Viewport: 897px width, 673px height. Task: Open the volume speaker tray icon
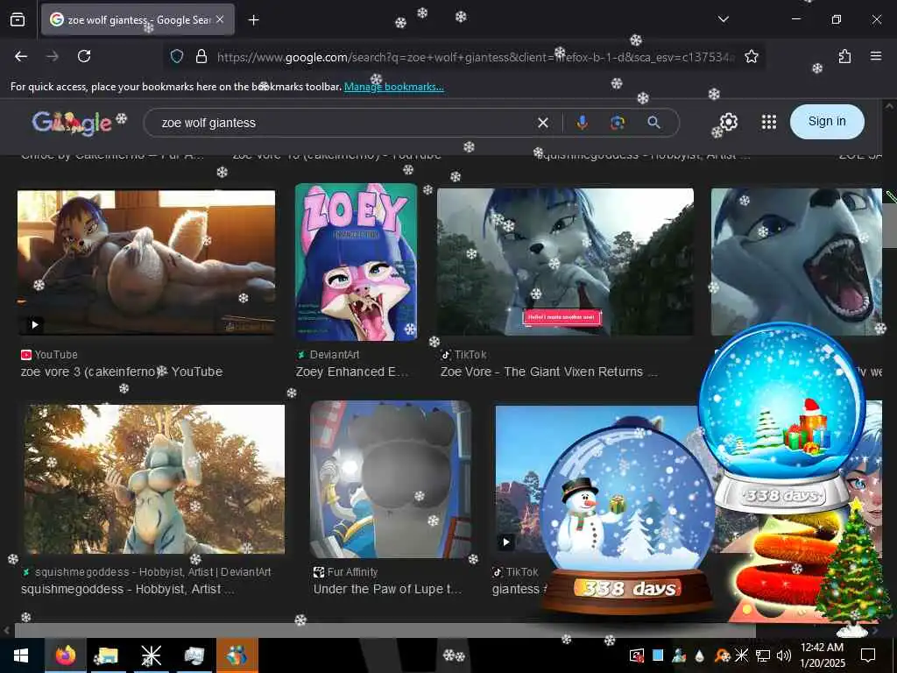click(784, 655)
